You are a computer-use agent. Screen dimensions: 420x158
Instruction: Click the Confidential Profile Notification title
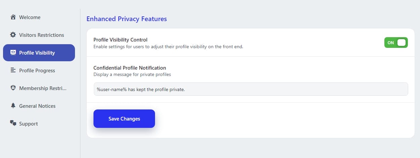coord(130,68)
